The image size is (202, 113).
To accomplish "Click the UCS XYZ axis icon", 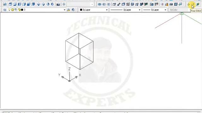I will click(69, 75).
